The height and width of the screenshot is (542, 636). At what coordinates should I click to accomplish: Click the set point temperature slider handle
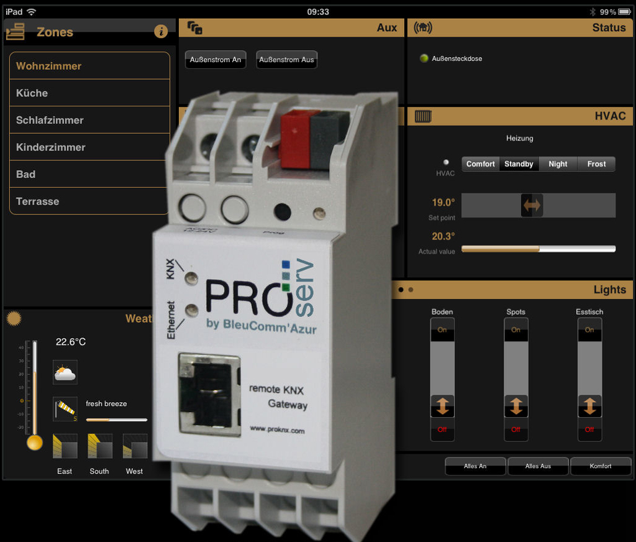click(x=532, y=205)
